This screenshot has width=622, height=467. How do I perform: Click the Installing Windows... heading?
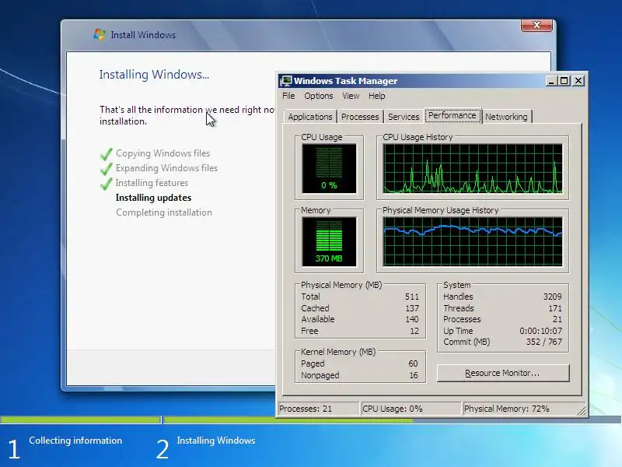154,75
